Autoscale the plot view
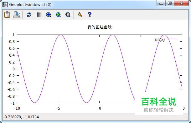This screenshot has width=191, height=123. tap(68, 15)
